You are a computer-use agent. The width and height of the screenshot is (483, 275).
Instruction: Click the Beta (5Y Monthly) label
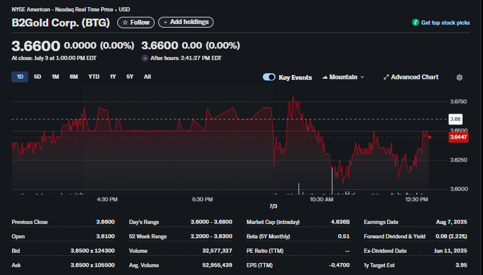(x=268, y=237)
